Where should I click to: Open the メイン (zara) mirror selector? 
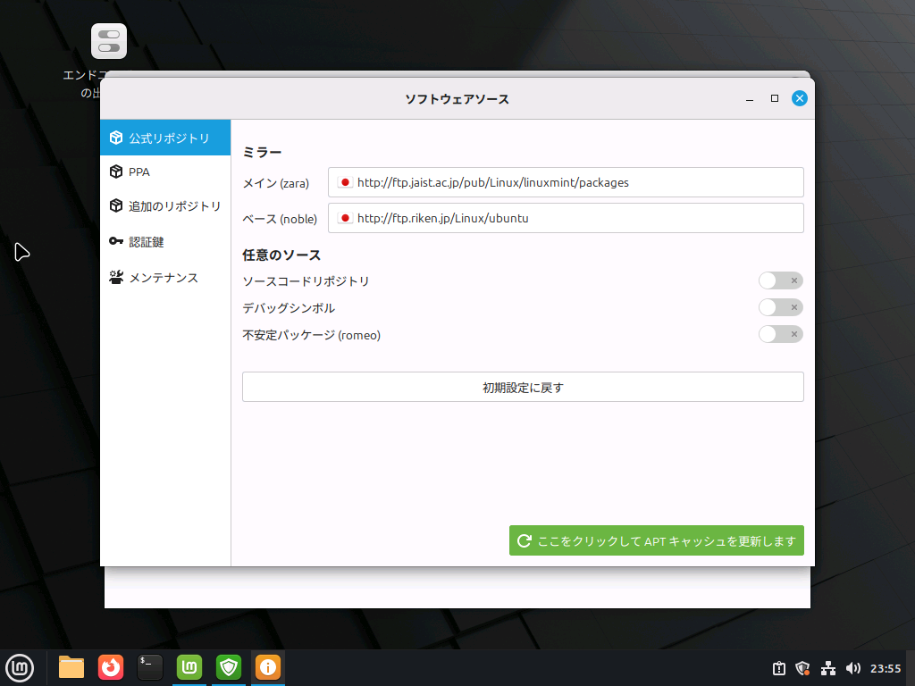(566, 182)
